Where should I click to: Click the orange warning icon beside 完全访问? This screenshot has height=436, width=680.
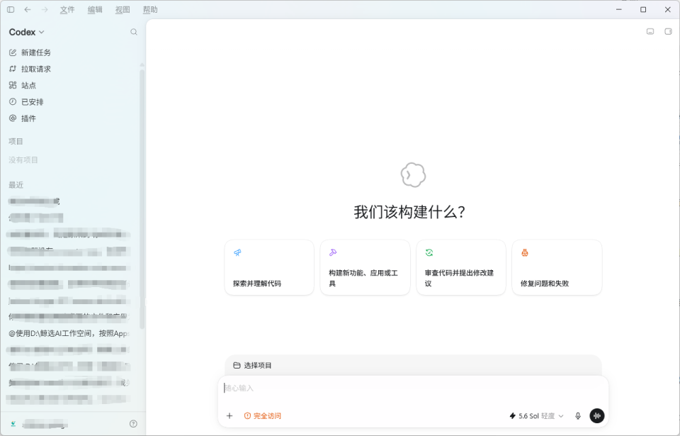[x=247, y=416]
